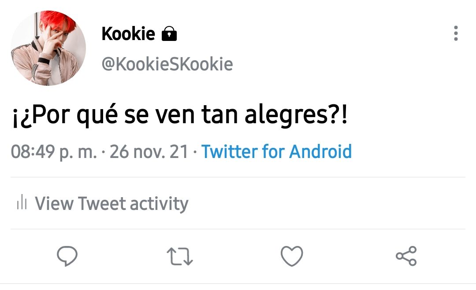The width and height of the screenshot is (476, 290).
Task: Open View Tweet activity
Action: click(103, 203)
